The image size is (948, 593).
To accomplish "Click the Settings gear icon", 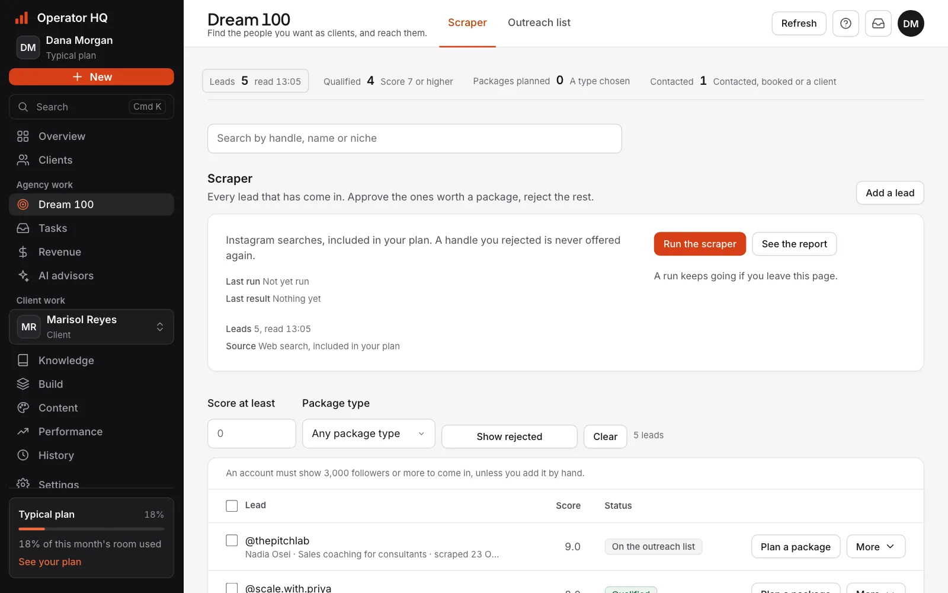I will pos(23,483).
